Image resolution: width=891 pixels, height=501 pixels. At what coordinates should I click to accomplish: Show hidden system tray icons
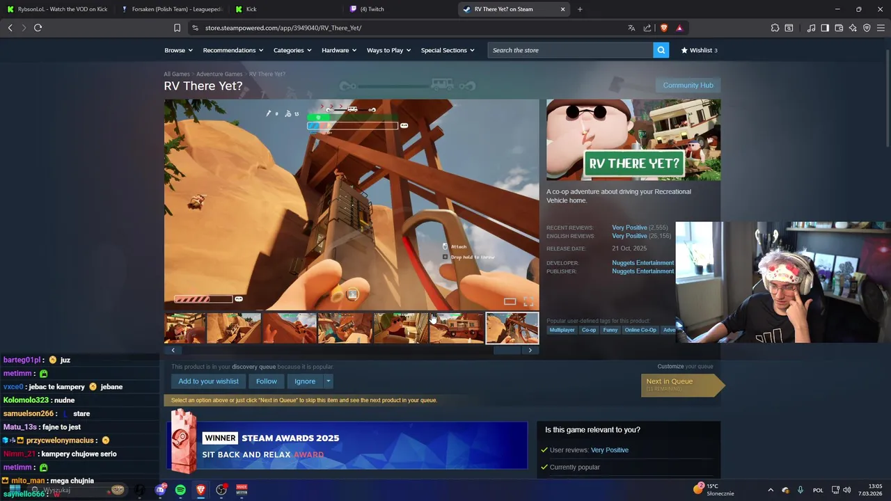[770, 490]
